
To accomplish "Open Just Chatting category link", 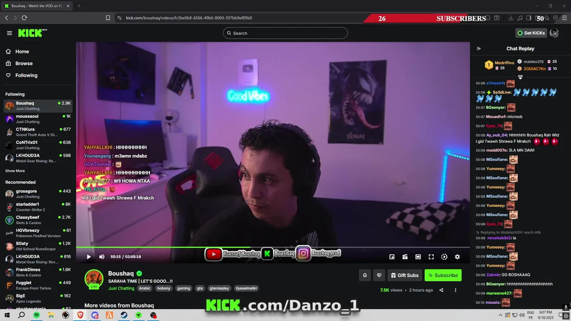I will (x=121, y=288).
